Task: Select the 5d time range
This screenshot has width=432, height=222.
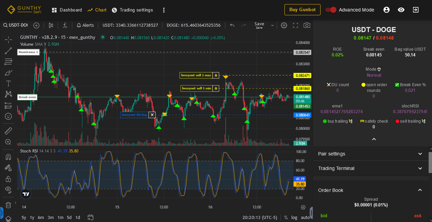Action: [x=69, y=218]
